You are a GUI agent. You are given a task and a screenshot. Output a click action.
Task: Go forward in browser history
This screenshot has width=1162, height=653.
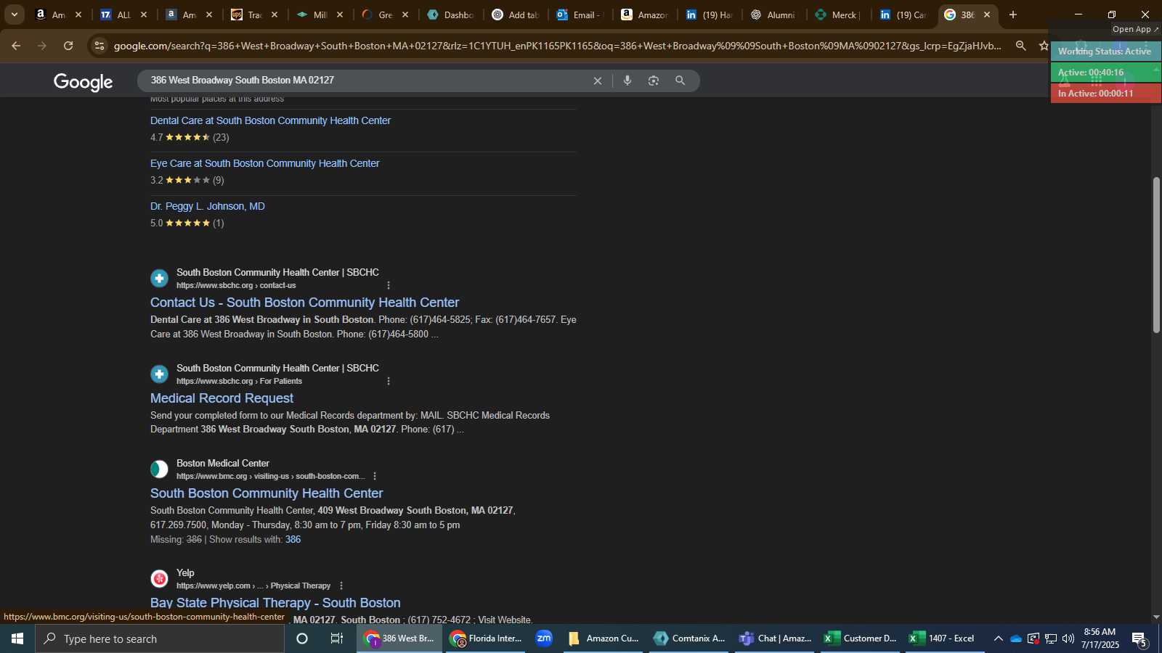coord(42,46)
